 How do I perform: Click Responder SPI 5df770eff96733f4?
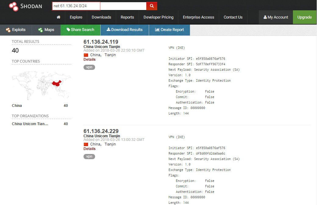point(197,64)
